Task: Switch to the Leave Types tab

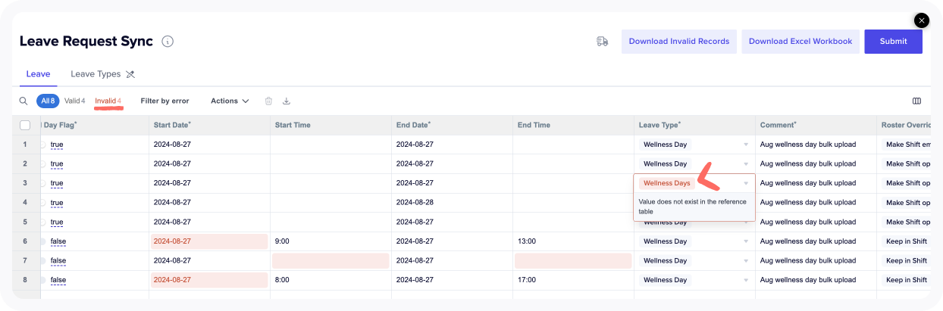Action: 96,74
